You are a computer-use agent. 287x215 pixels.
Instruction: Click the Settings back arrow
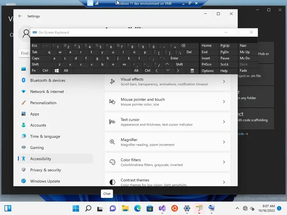tap(20, 16)
